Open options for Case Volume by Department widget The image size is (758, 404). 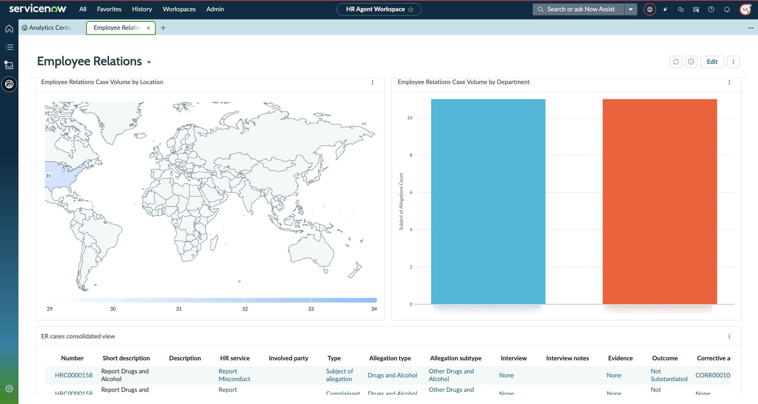point(729,82)
